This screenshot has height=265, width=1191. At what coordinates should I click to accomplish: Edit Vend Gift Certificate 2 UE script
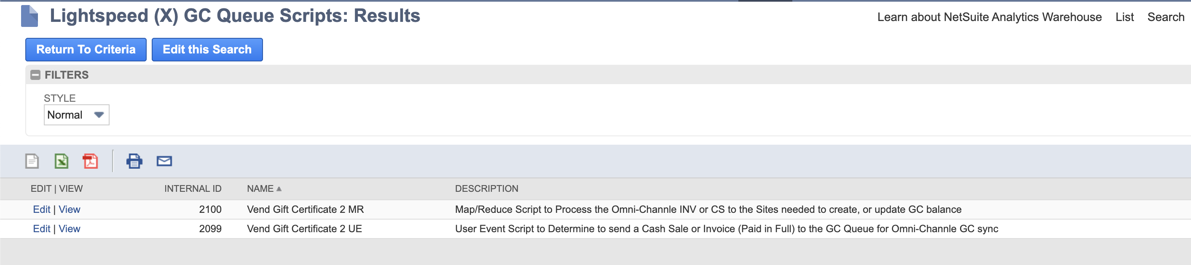click(x=41, y=229)
